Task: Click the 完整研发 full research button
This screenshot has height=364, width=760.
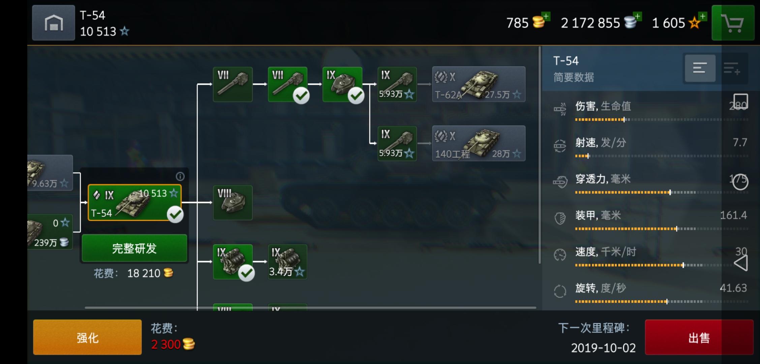Action: pyautogui.click(x=134, y=248)
